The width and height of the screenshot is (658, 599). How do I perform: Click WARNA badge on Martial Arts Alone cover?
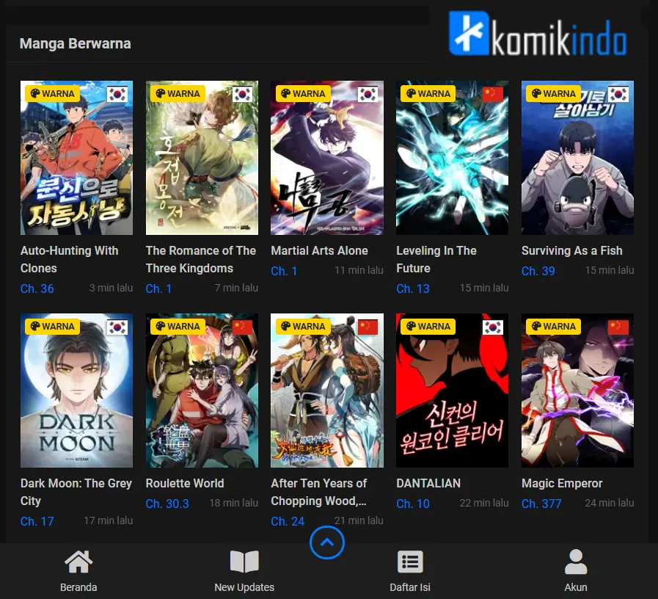[302, 93]
